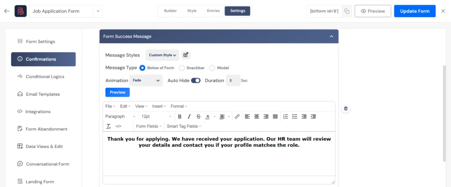
Task: Toggle italic formatting in editor
Action: click(x=189, y=116)
